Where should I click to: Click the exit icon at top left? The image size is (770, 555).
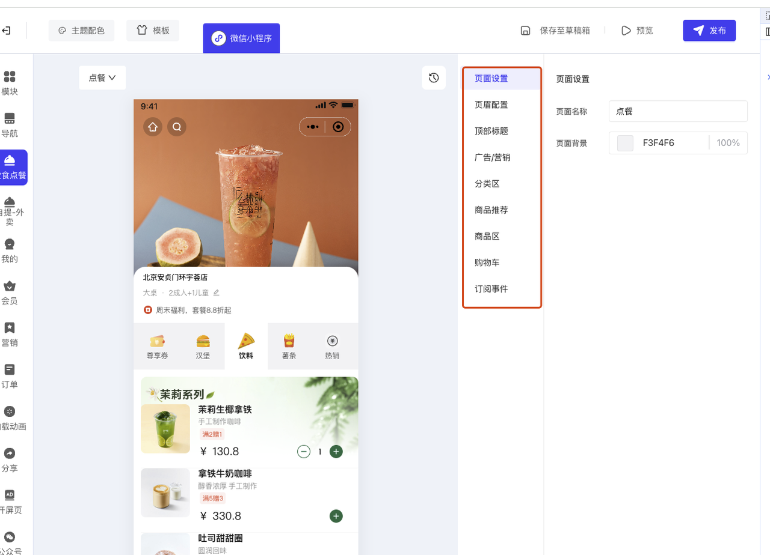tap(6, 31)
